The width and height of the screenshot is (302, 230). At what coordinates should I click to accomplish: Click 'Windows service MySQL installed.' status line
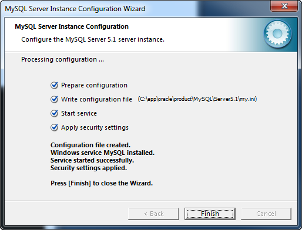point(102,153)
